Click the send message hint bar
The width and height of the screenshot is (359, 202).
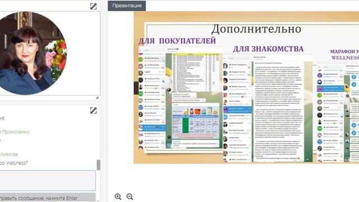pyautogui.click(x=48, y=198)
